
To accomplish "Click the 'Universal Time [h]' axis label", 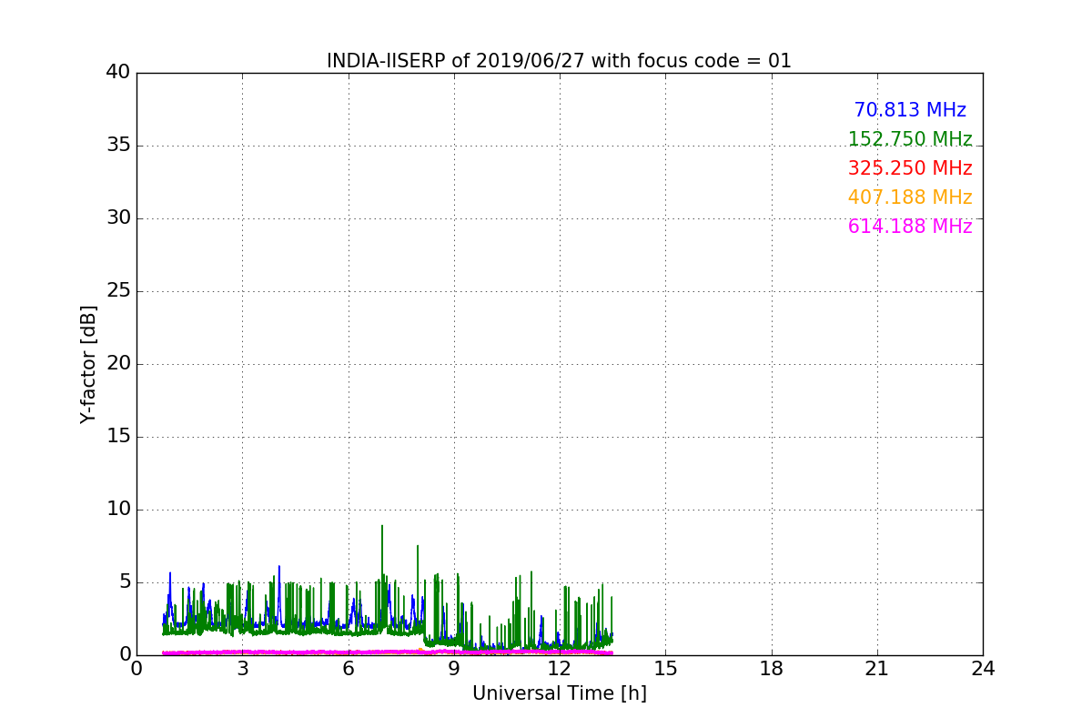I will pyautogui.click(x=559, y=693).
